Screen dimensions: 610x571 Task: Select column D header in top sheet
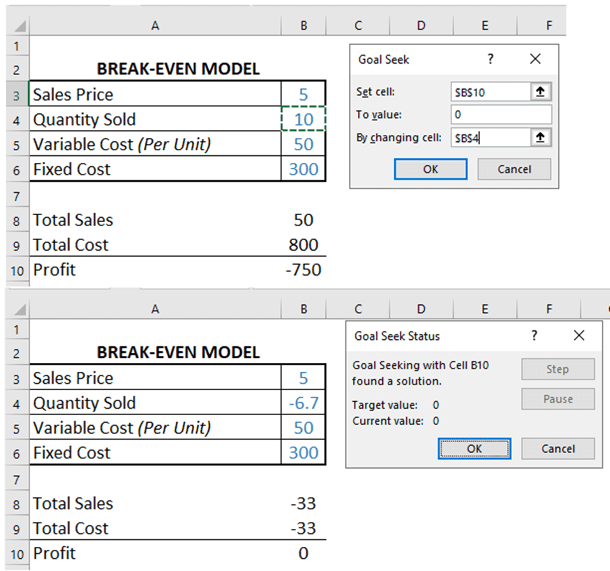click(x=422, y=25)
